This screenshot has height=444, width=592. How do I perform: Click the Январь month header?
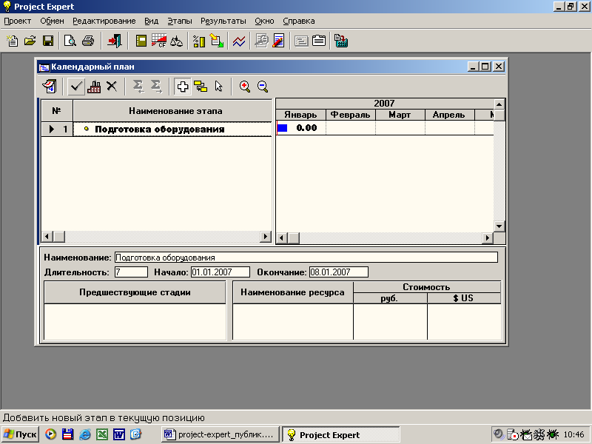pyautogui.click(x=301, y=115)
